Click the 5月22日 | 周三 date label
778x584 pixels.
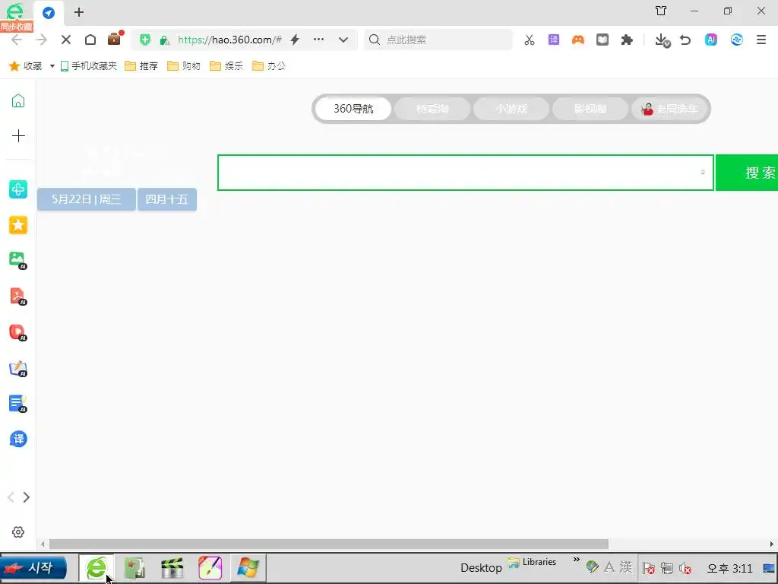(x=87, y=199)
